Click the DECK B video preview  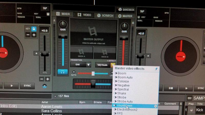tap(105, 53)
